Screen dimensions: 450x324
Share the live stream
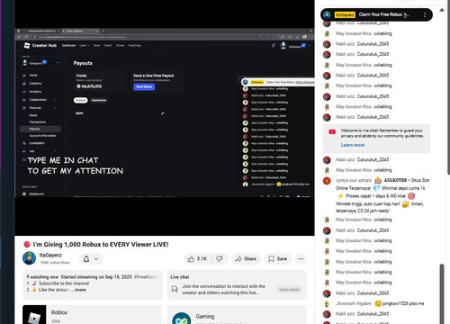(246, 259)
